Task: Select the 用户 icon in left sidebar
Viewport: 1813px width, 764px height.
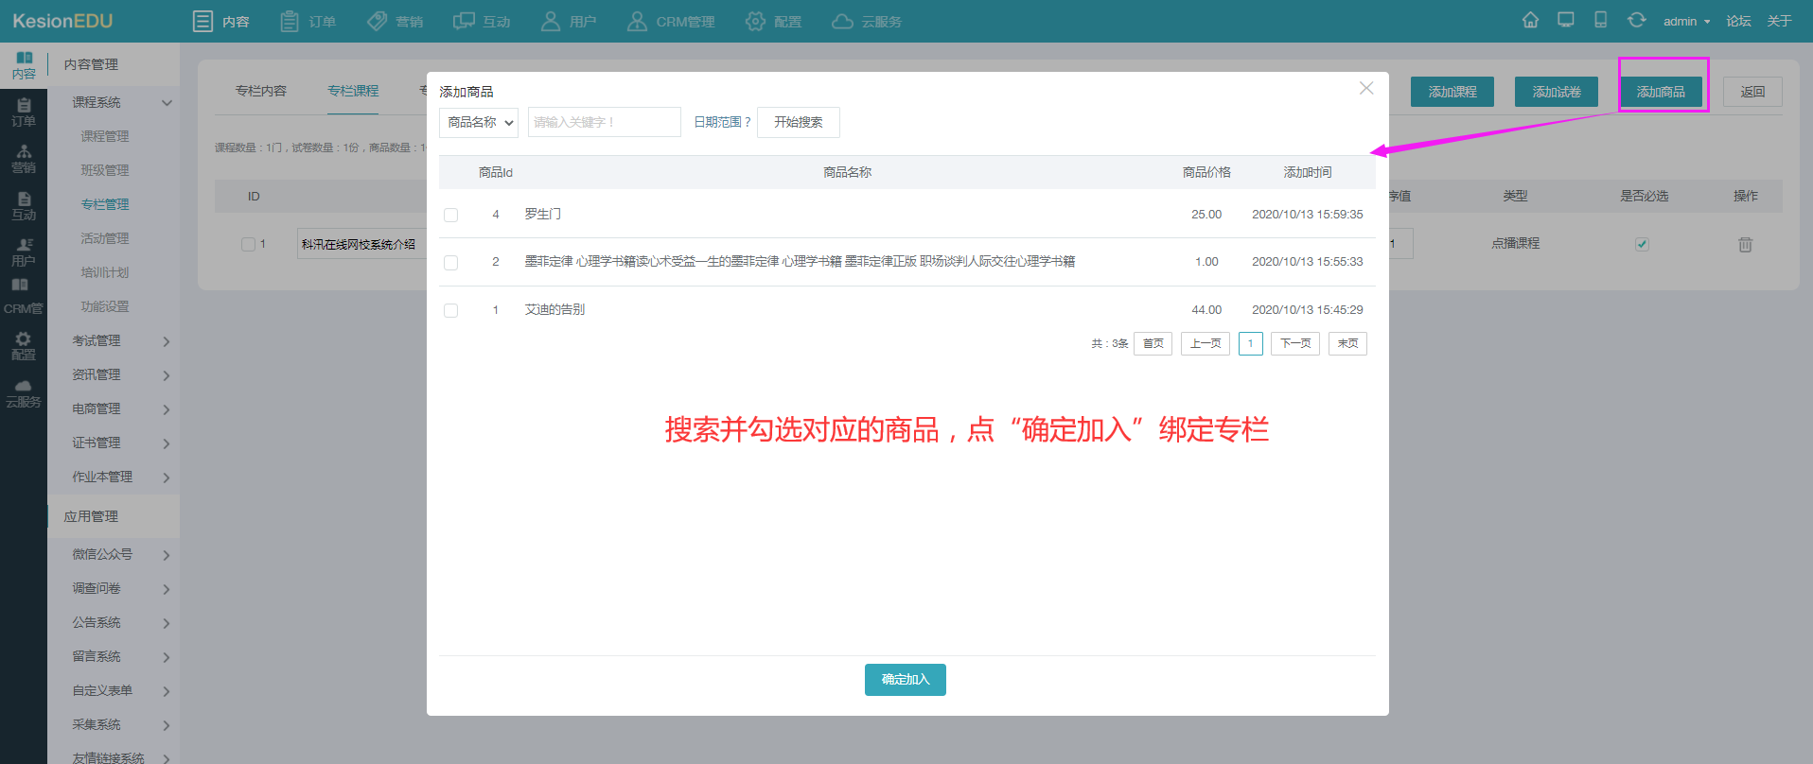Action: click(24, 252)
